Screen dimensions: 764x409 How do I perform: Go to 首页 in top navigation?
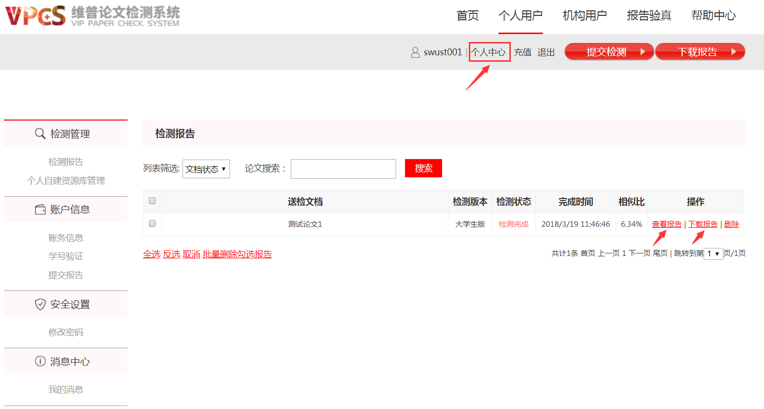point(468,15)
